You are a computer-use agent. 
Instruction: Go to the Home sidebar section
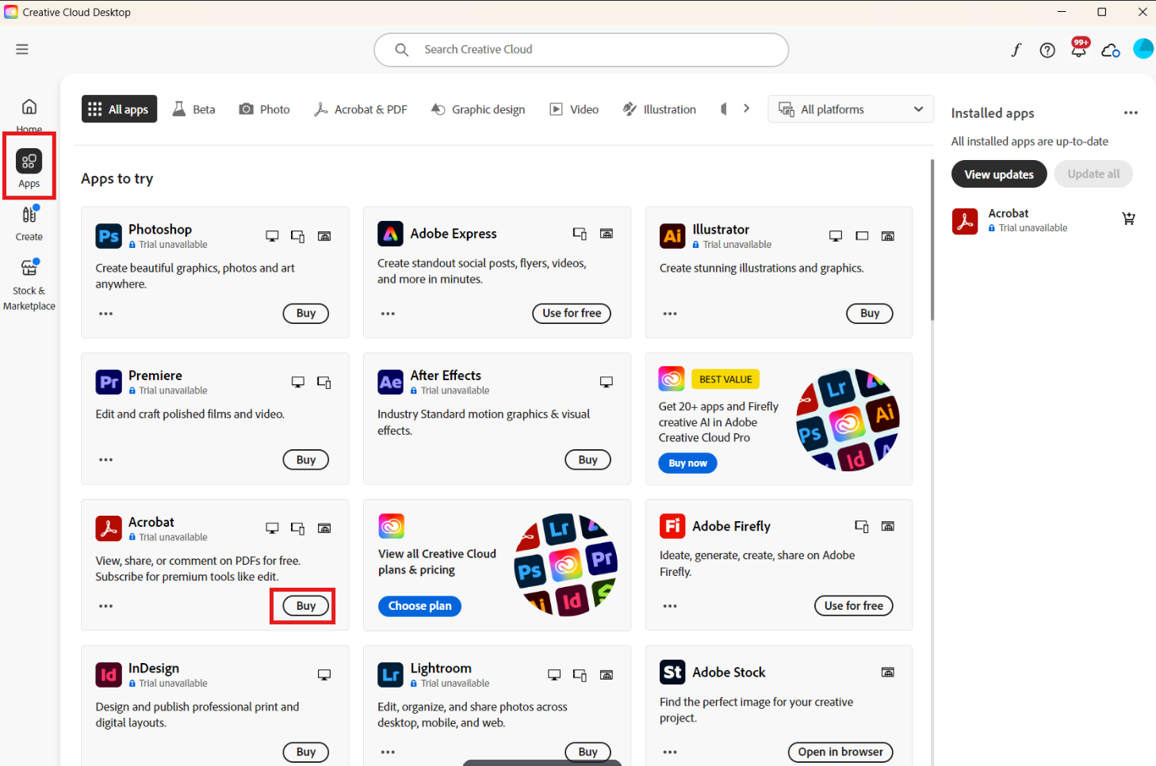[29, 114]
